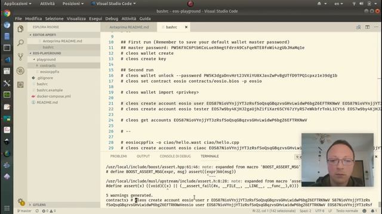
Task: Switch to the PROBLEMI panel tab
Action: point(118,156)
